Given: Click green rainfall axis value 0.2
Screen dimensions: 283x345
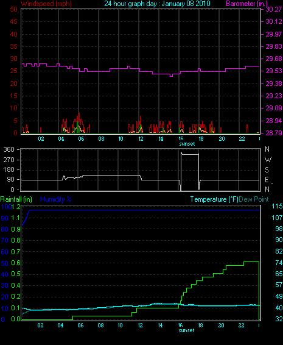Looking at the screenshot, I should 16,297.
